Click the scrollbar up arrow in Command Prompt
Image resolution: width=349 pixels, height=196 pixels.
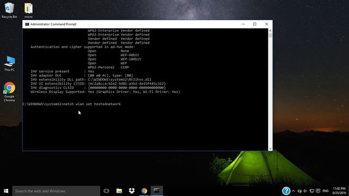pyautogui.click(x=270, y=30)
